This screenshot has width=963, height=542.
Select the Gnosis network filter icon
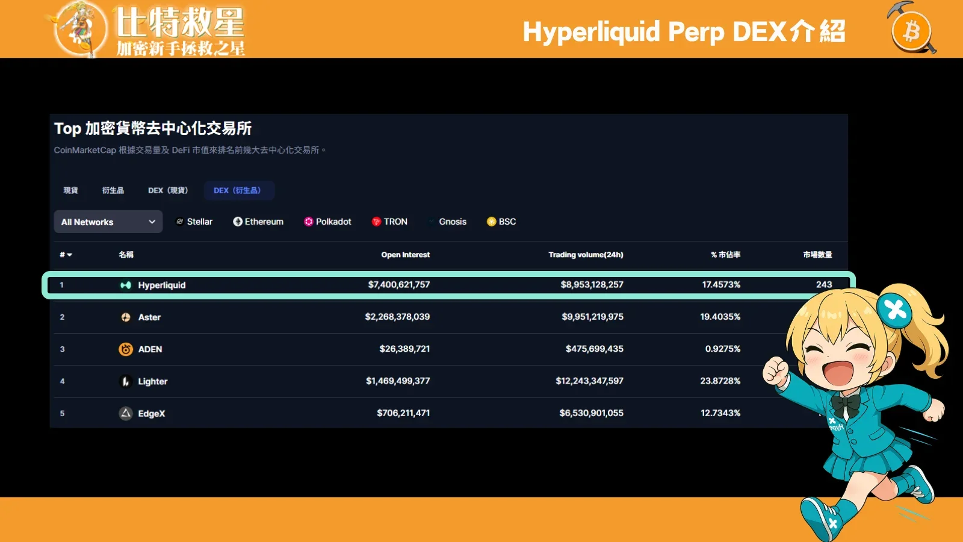coord(431,222)
